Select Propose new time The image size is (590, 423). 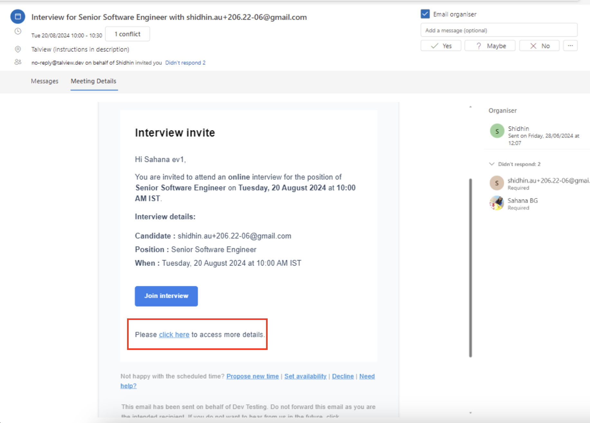[252, 376]
